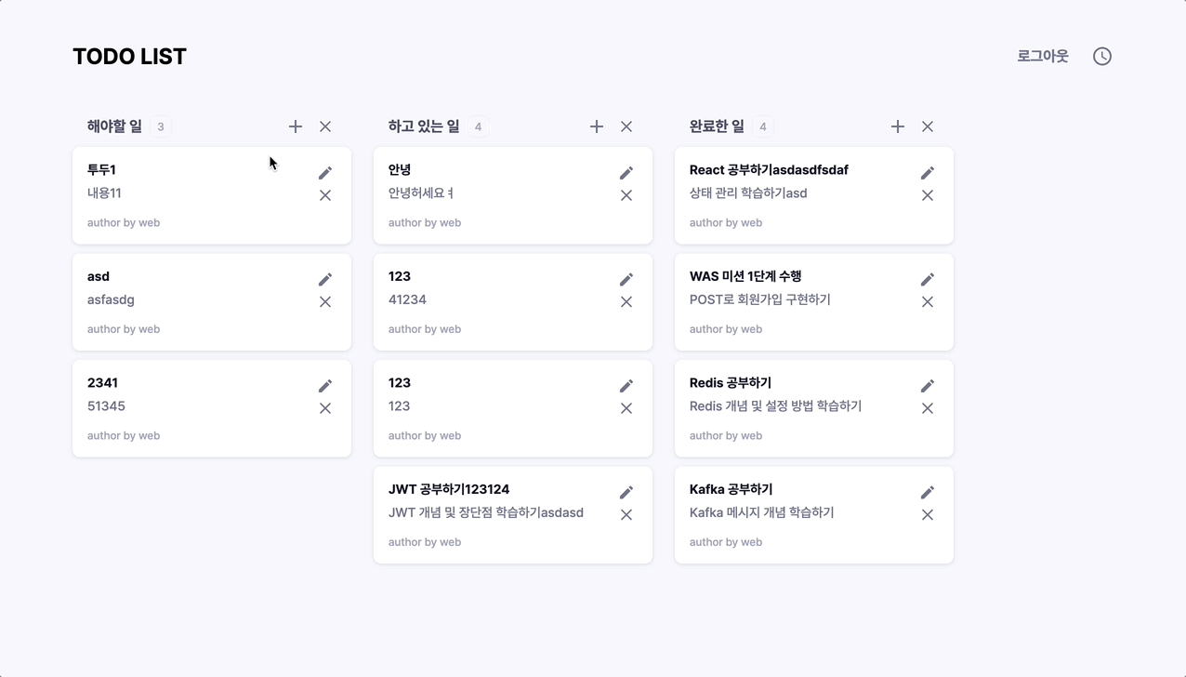Edit the WAS 미션 1단계 수행 card

pyautogui.click(x=928, y=279)
